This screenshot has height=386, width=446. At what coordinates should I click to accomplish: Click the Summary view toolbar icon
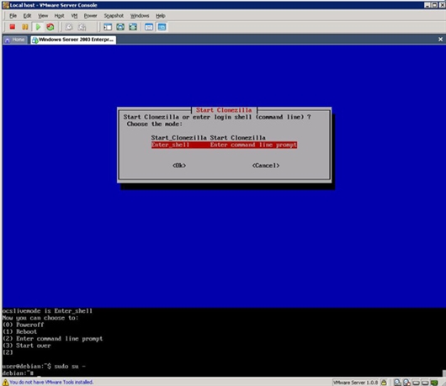coord(149,27)
